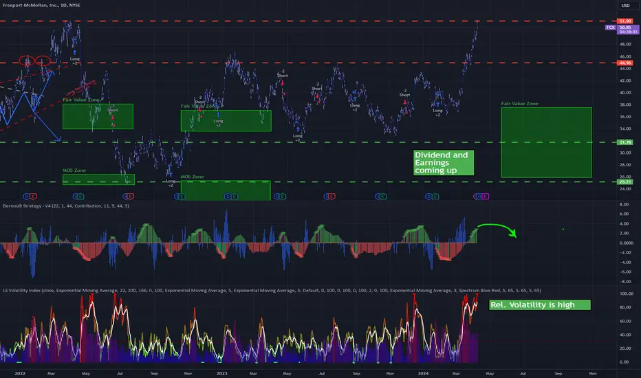Select the 'Rel. Volatility is high' note
This screenshot has width=641, height=378.
click(x=540, y=305)
